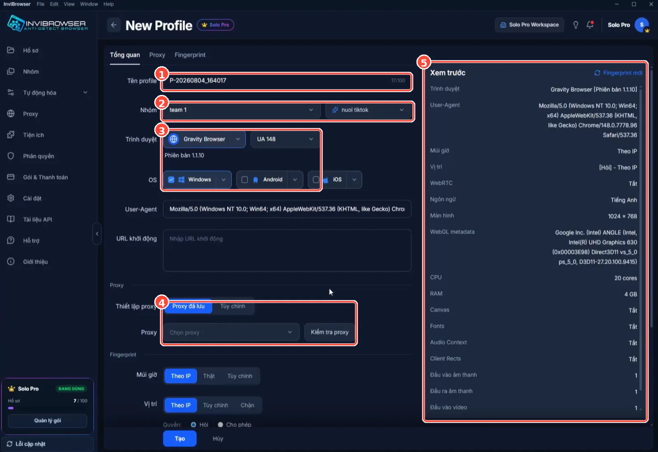Click the URL khởi động input field

pos(287,250)
